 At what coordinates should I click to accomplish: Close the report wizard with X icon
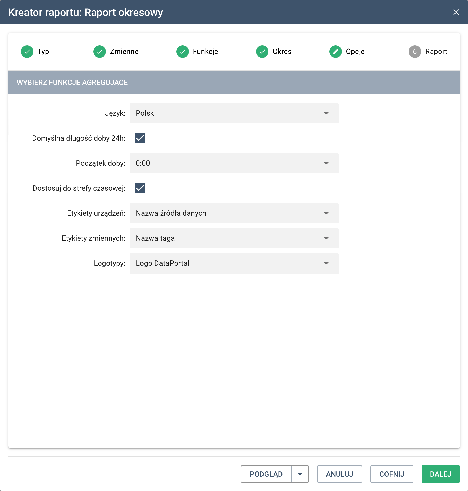point(456,12)
